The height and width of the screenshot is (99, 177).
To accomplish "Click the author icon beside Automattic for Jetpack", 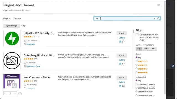I will point(25,44).
